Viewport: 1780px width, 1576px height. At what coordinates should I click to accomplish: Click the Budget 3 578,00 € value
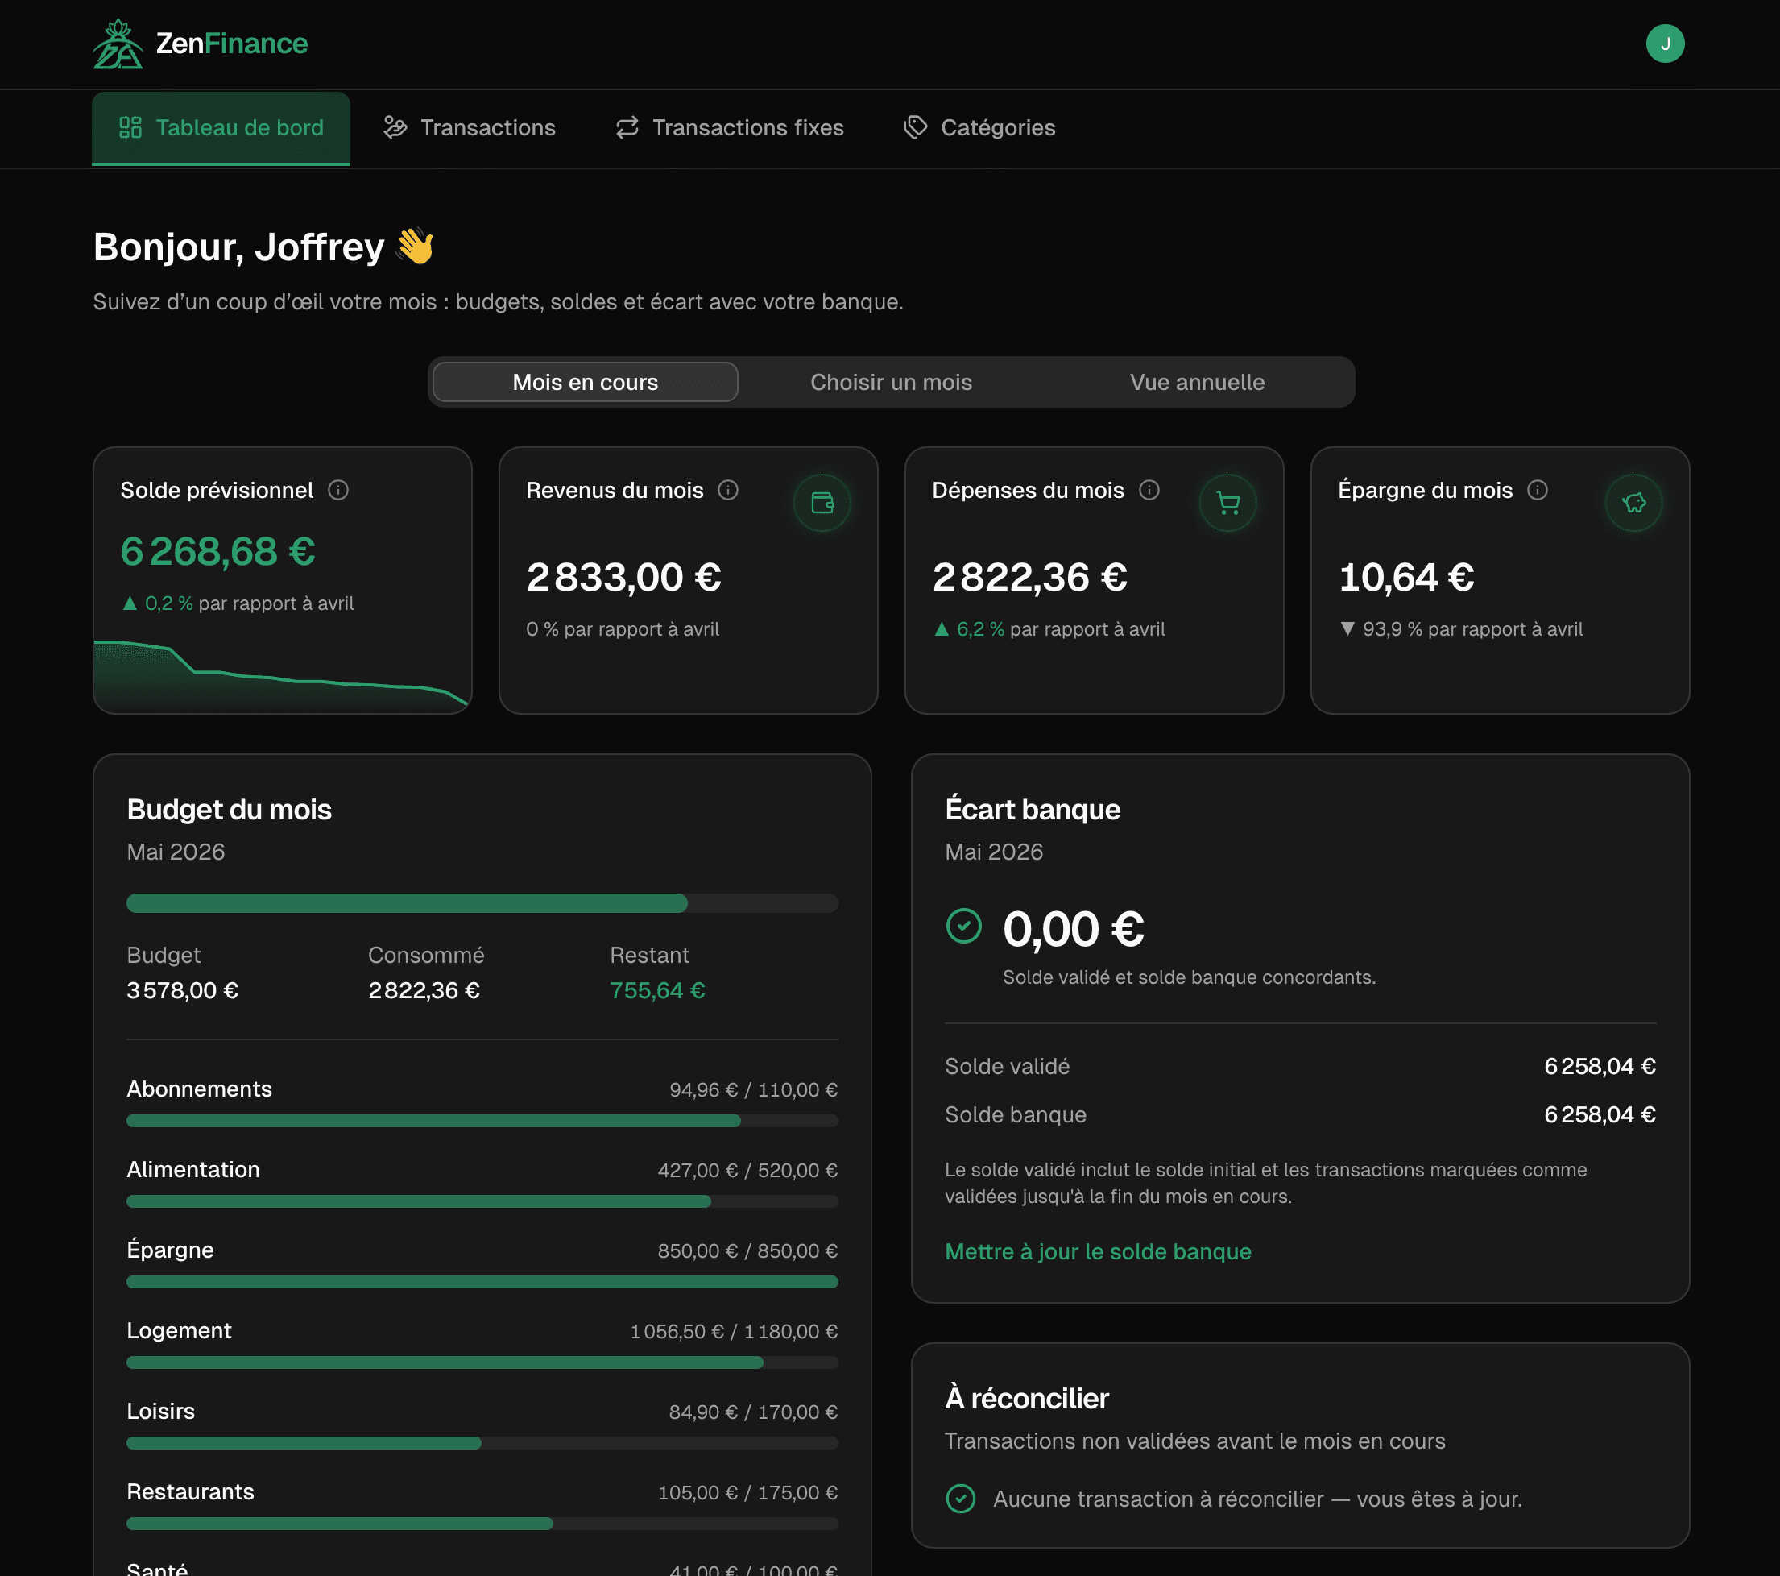tap(182, 989)
